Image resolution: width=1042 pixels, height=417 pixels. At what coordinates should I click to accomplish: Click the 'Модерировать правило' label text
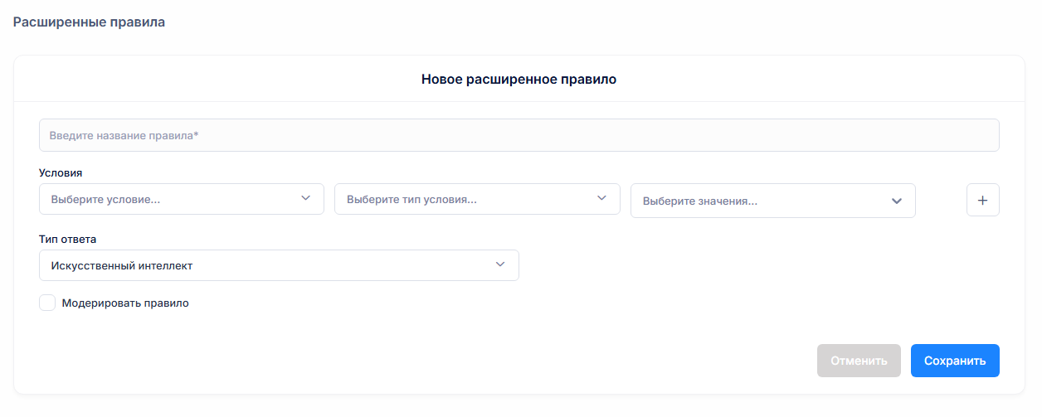point(125,303)
